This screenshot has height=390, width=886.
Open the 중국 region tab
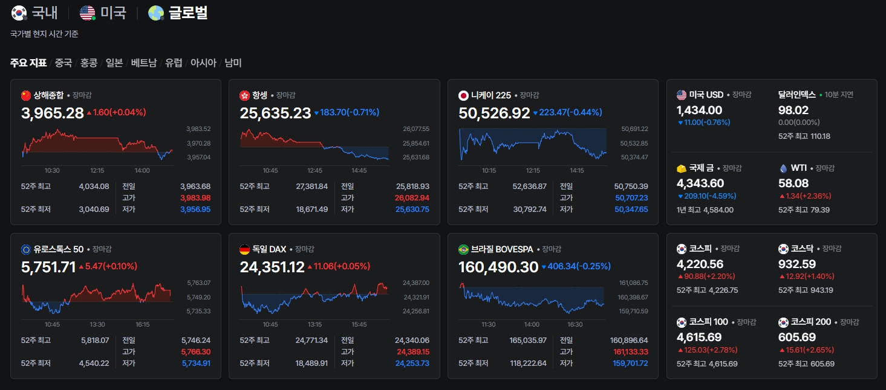[64, 63]
